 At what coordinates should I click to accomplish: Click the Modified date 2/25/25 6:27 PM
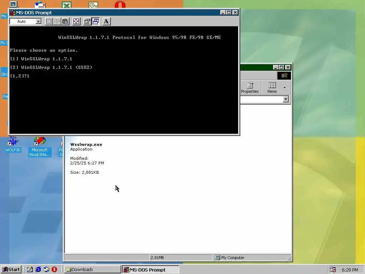tap(87, 163)
